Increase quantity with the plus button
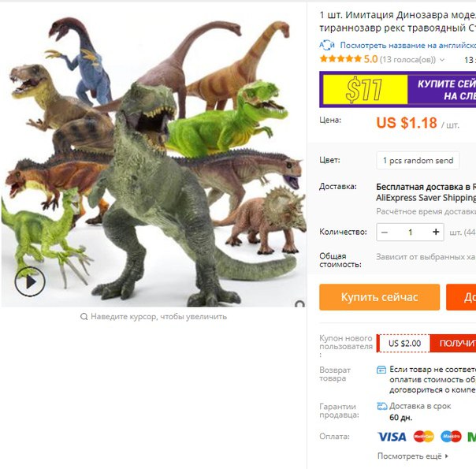476x469 pixels. (436, 232)
